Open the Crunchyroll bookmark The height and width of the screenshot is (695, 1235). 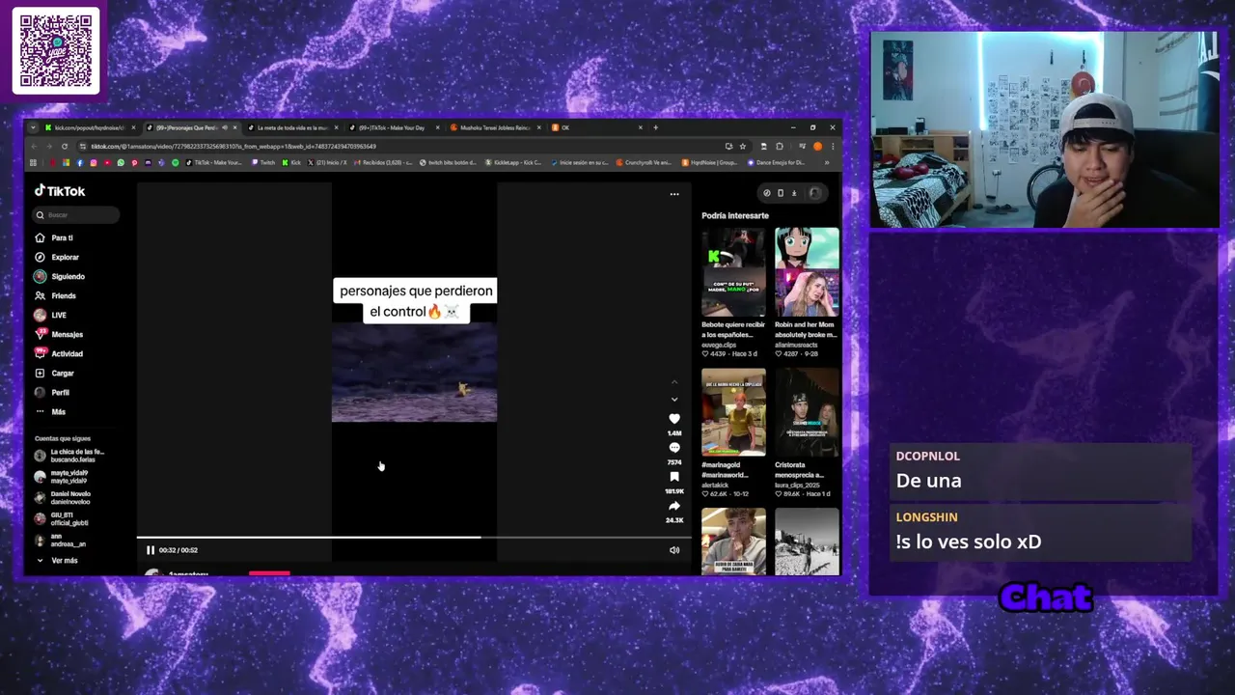point(644,162)
